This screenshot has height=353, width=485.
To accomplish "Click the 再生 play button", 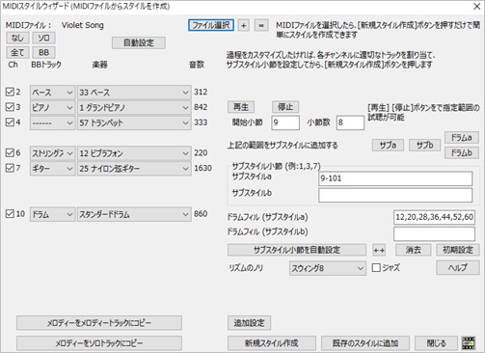I will tap(241, 107).
